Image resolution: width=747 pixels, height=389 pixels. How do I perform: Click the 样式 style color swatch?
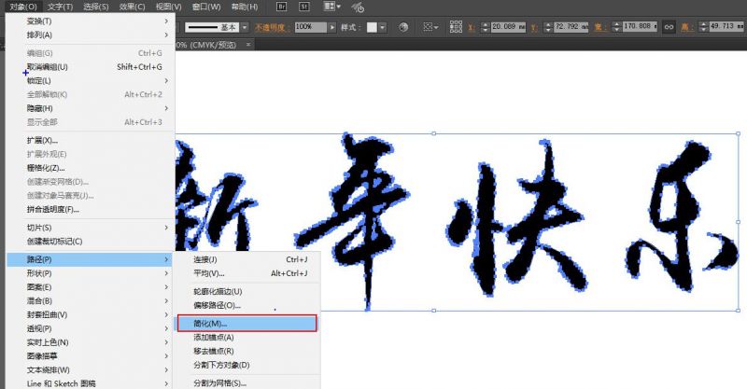pyautogui.click(x=371, y=28)
